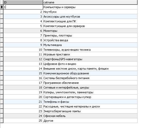Select cell 'Мониторы'

90,31
